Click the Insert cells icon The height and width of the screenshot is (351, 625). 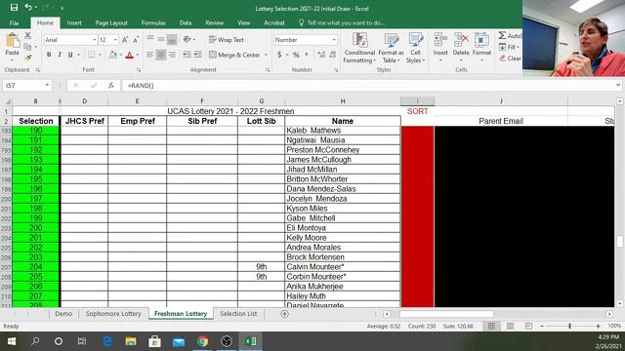[440, 40]
